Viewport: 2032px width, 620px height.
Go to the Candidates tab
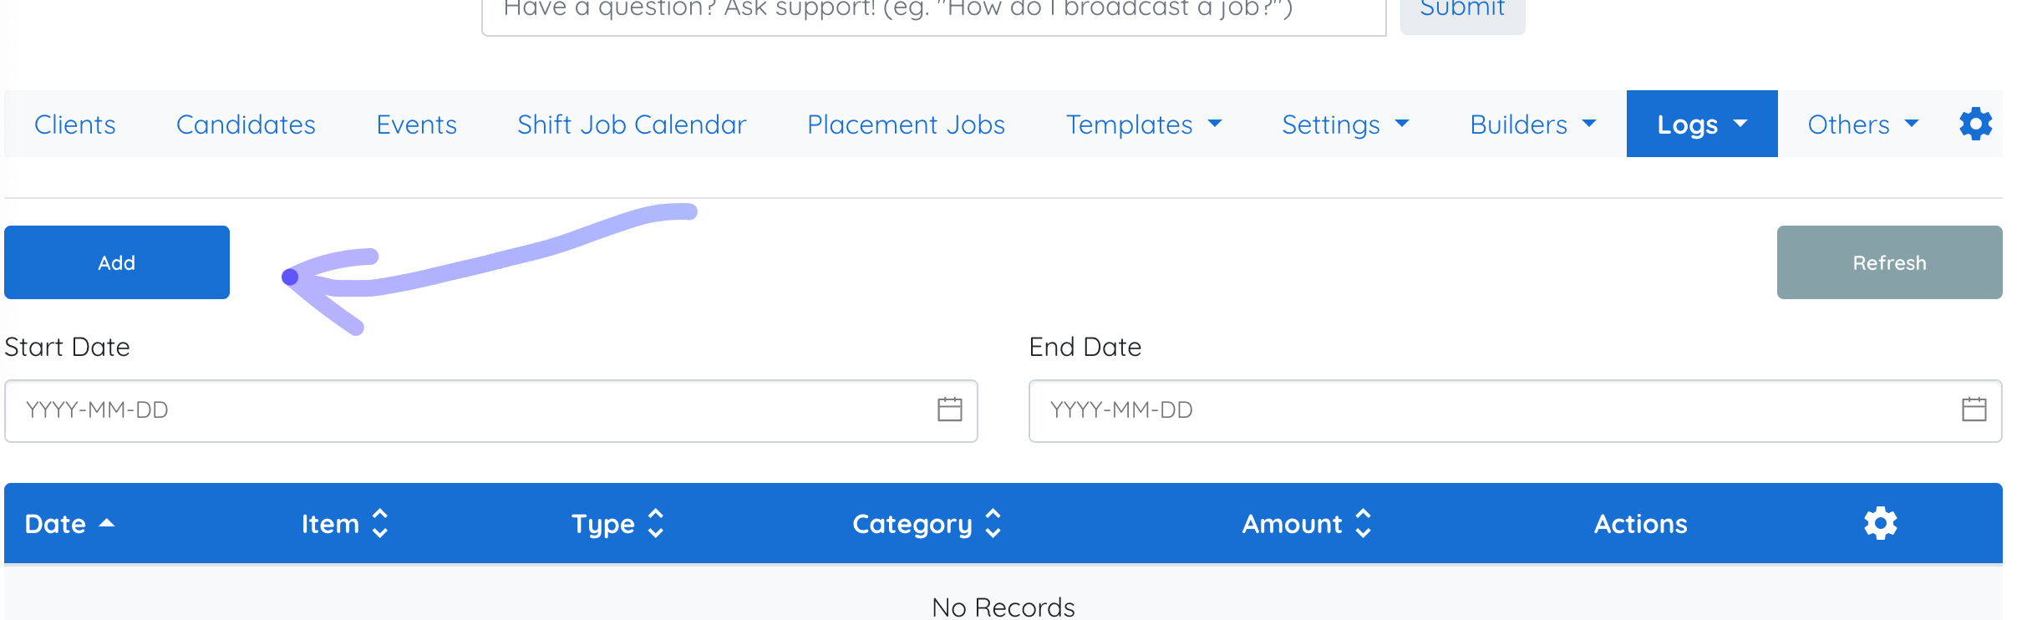[246, 125]
